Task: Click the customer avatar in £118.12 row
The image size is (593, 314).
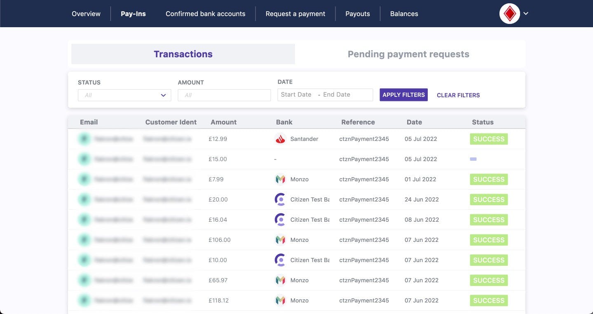Action: coord(84,300)
